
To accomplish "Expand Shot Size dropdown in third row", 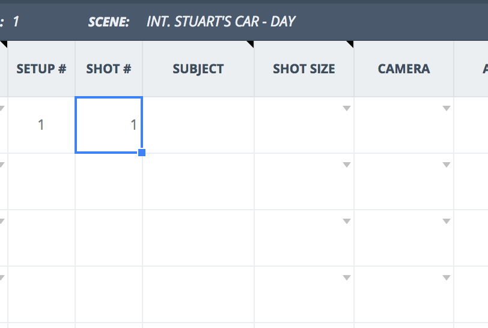I will [346, 221].
